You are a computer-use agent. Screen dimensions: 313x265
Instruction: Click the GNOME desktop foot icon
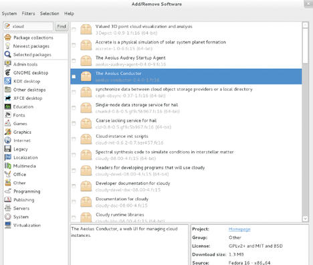[x=8, y=72]
